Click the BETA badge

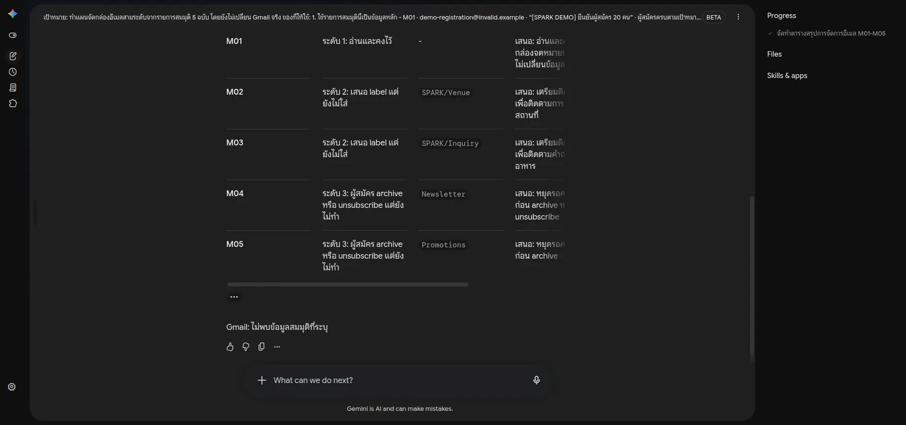pos(713,17)
